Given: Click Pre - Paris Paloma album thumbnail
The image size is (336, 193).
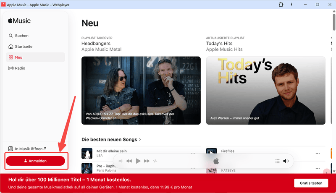Looking at the screenshot, I should click(87, 168).
